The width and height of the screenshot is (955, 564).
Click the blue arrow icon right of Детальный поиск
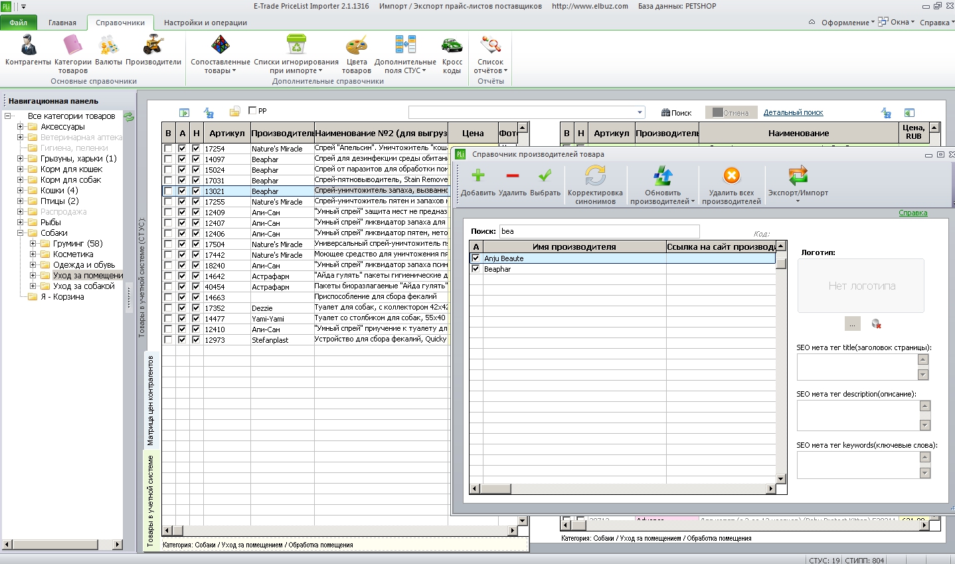[x=886, y=113]
